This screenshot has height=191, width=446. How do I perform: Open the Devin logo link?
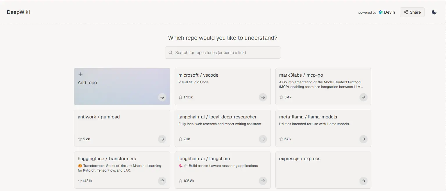387,12
